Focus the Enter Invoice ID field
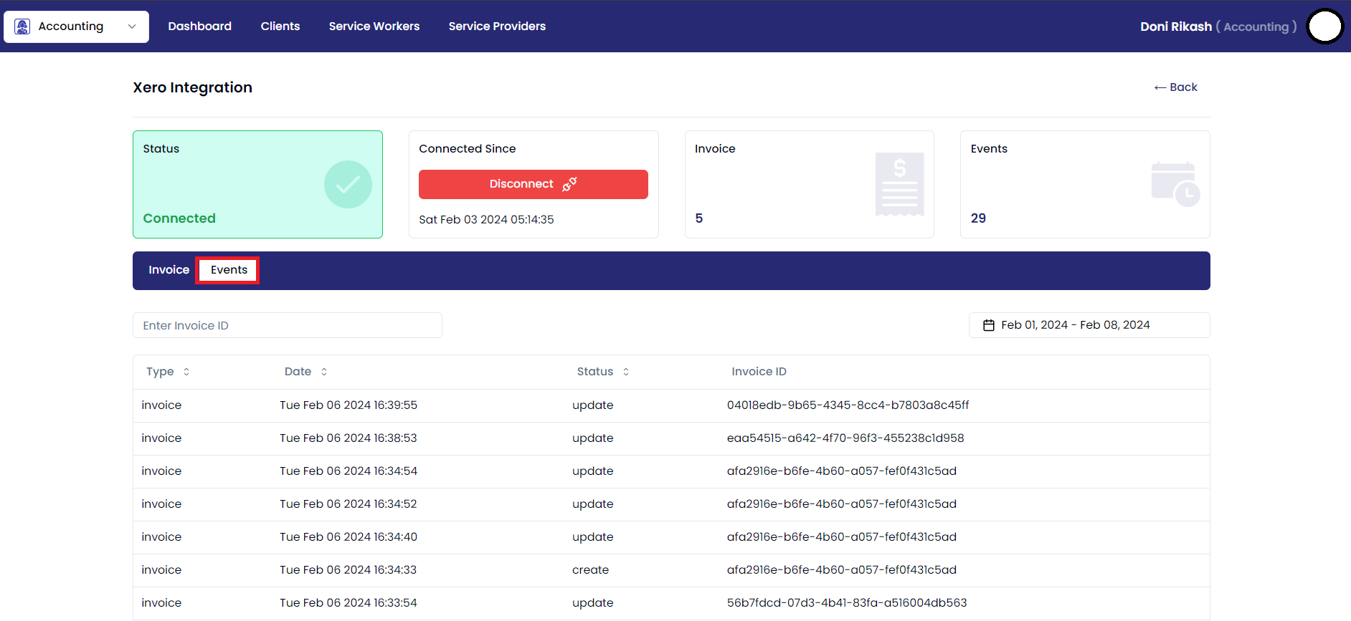This screenshot has height=621, width=1351. click(x=287, y=325)
